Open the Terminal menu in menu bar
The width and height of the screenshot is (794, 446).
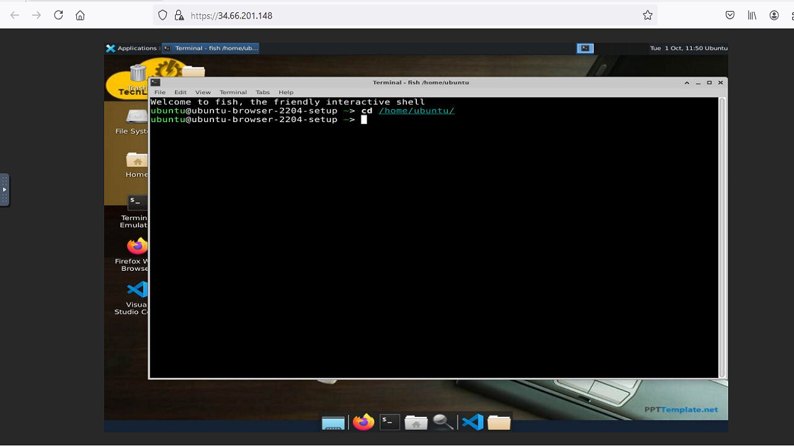coord(233,92)
